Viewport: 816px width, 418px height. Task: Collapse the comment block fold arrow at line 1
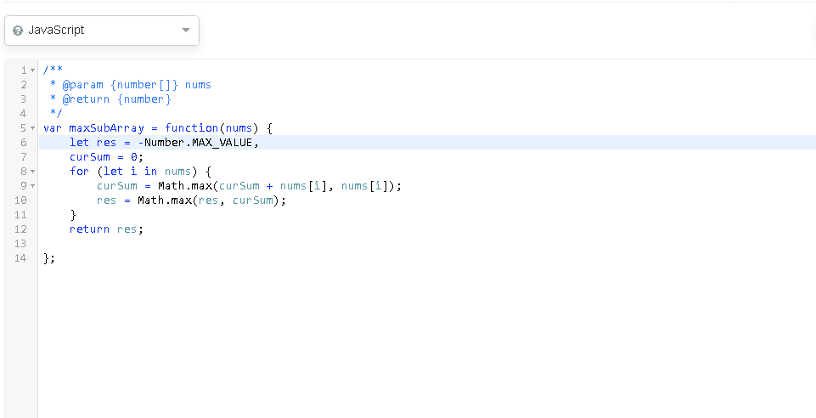[x=33, y=71]
